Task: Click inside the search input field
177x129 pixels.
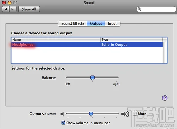Action: [x=156, y=9]
